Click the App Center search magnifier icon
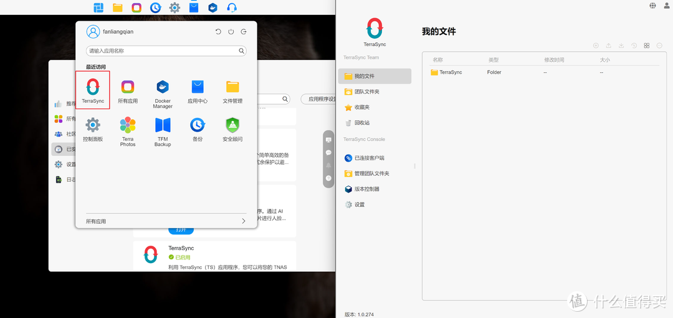673x318 pixels. [285, 99]
